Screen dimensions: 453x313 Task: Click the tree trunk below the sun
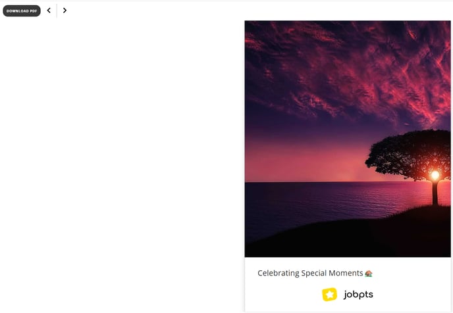(435, 193)
